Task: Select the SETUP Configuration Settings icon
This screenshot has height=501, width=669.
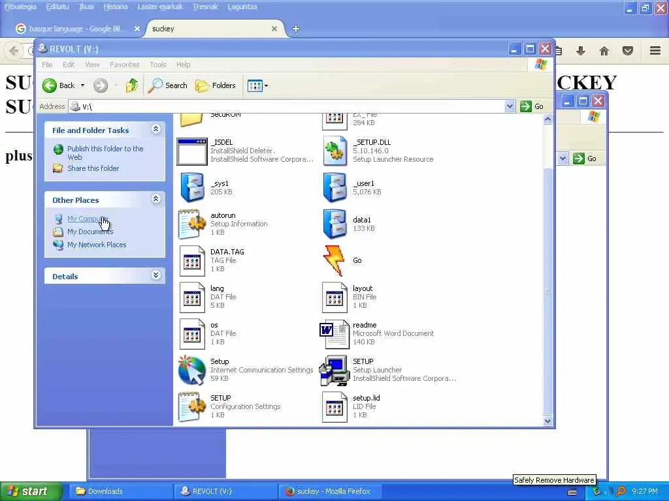Action: coord(192,407)
